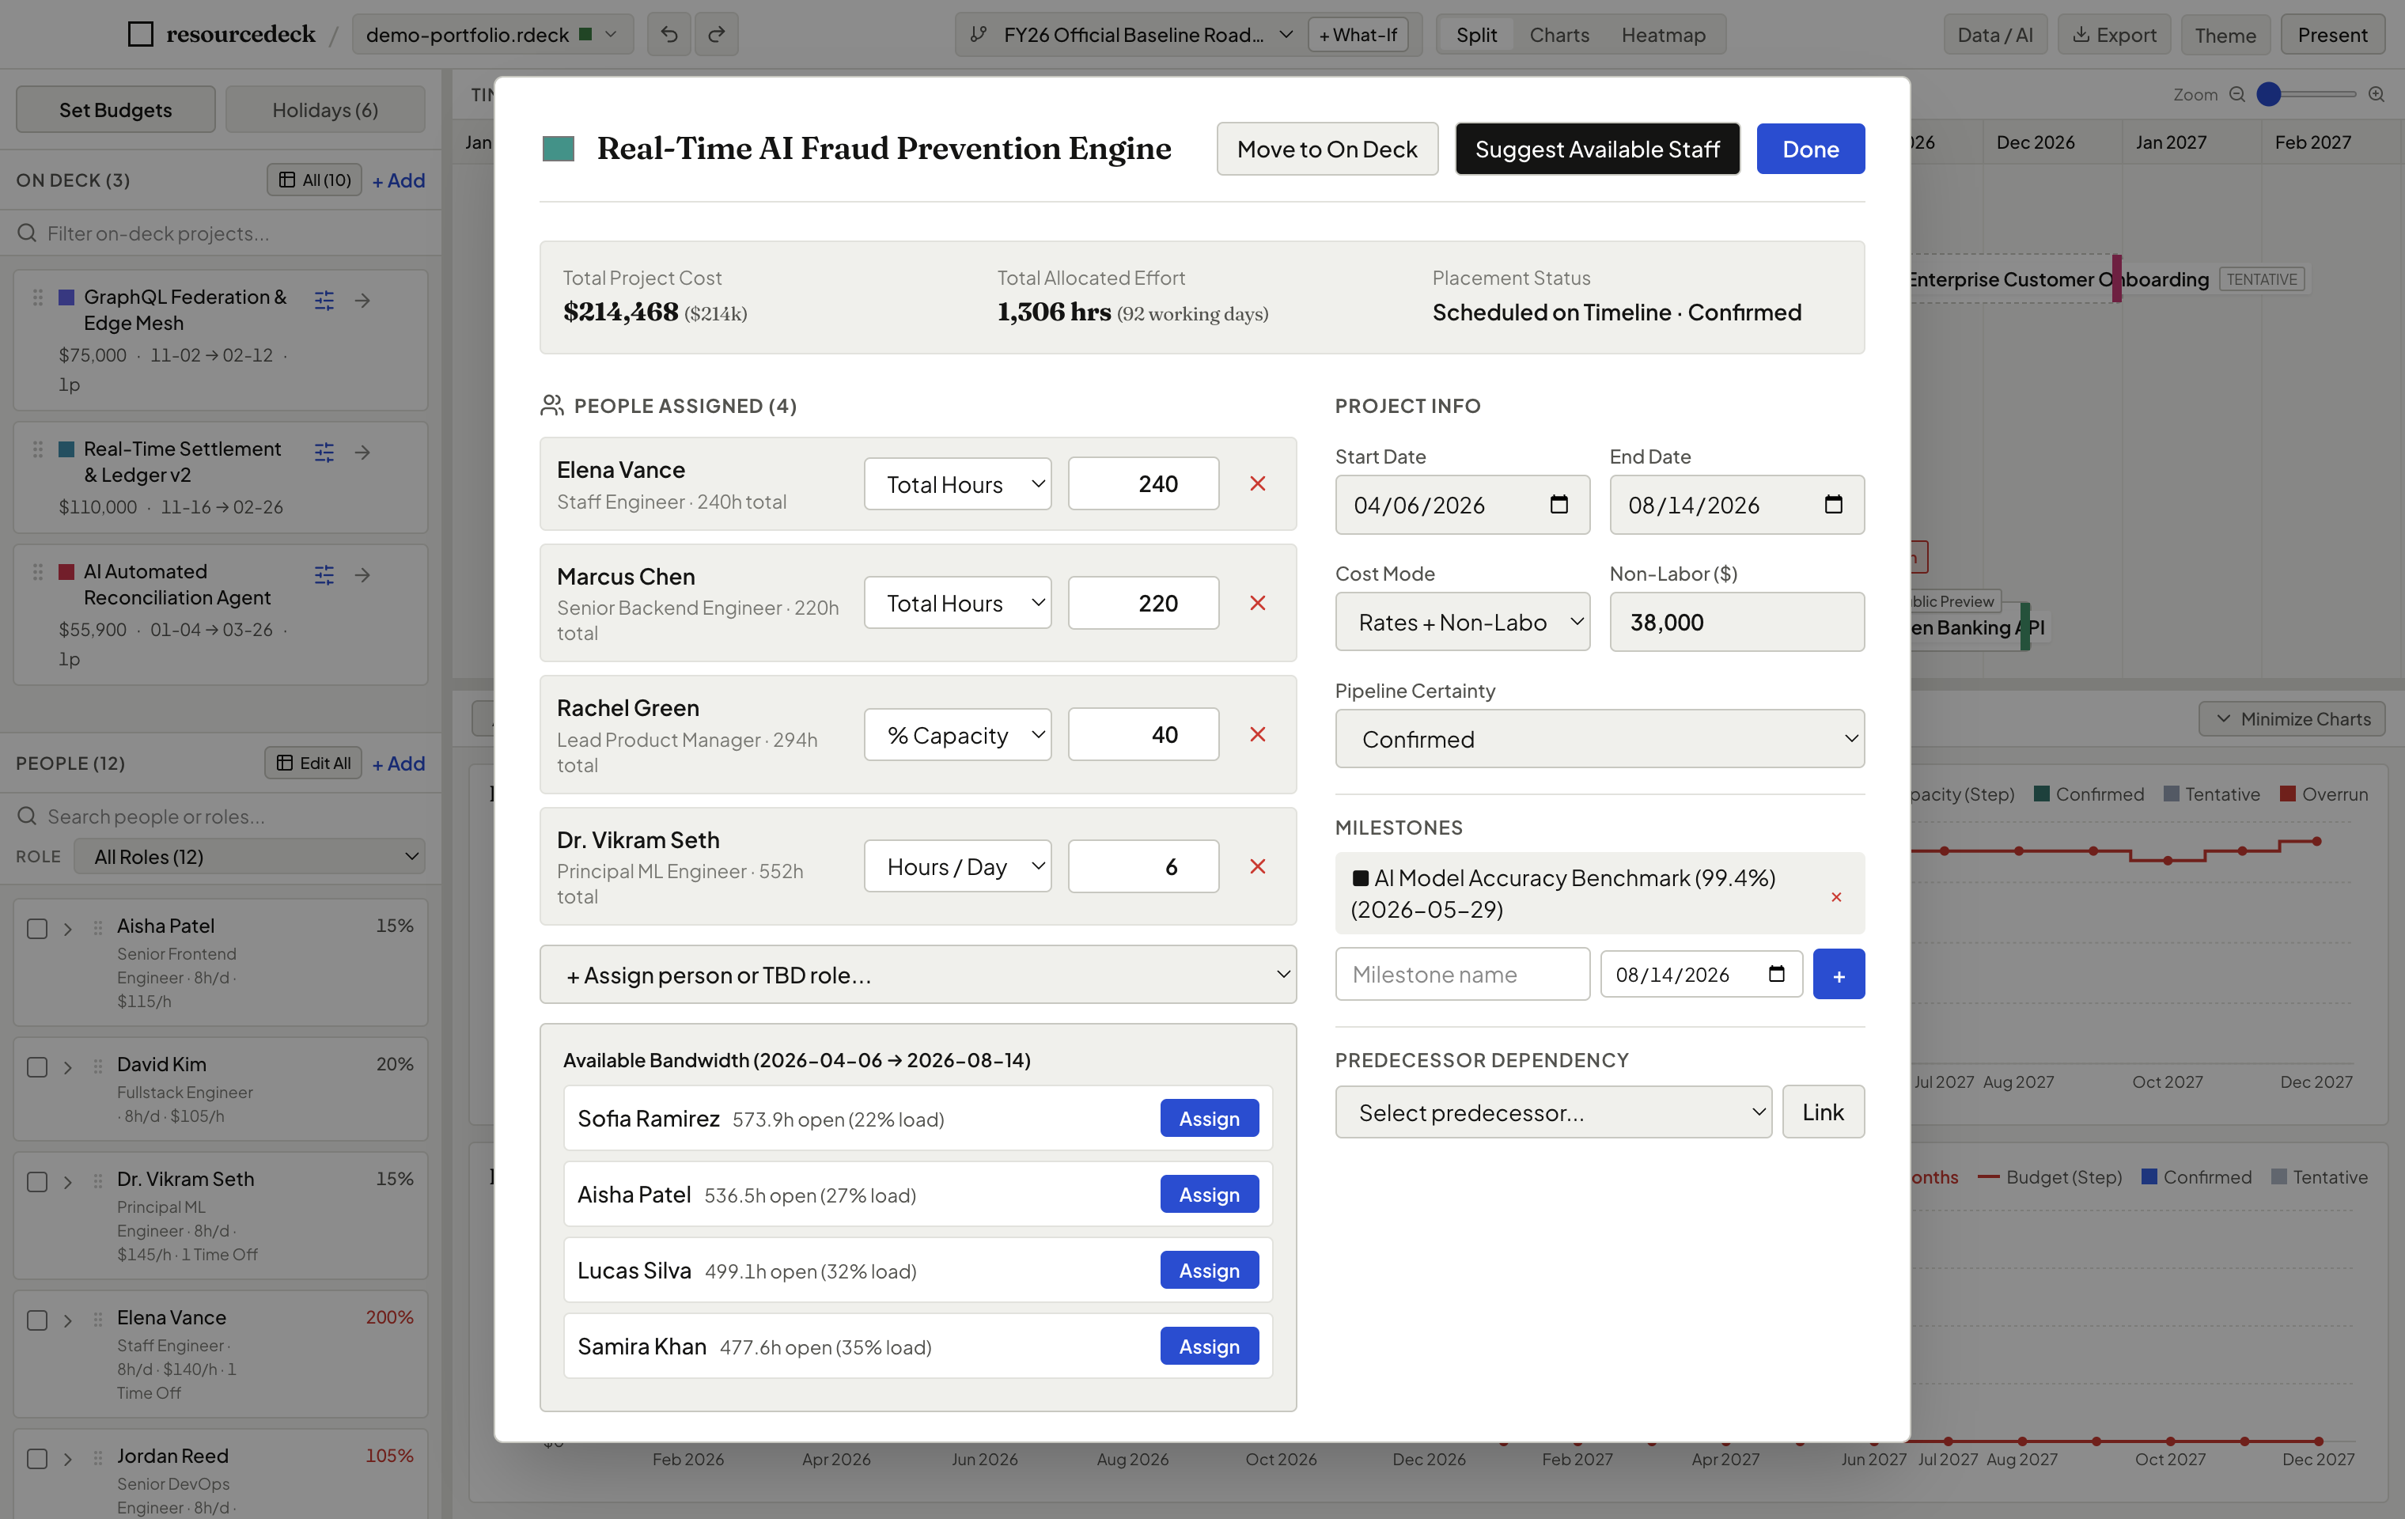
Task: Remove Elena Vance from assigned people
Action: click(1257, 483)
